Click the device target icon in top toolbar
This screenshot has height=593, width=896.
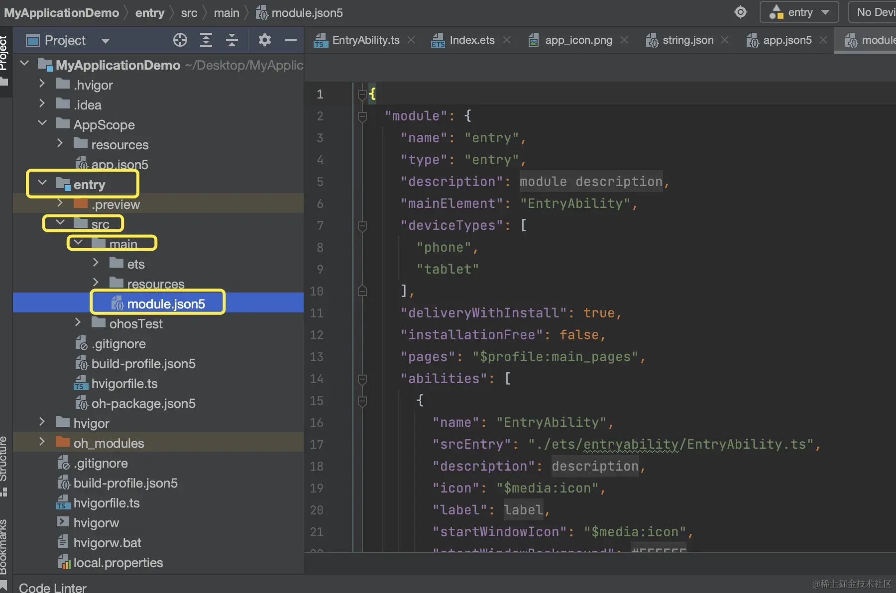(x=741, y=12)
